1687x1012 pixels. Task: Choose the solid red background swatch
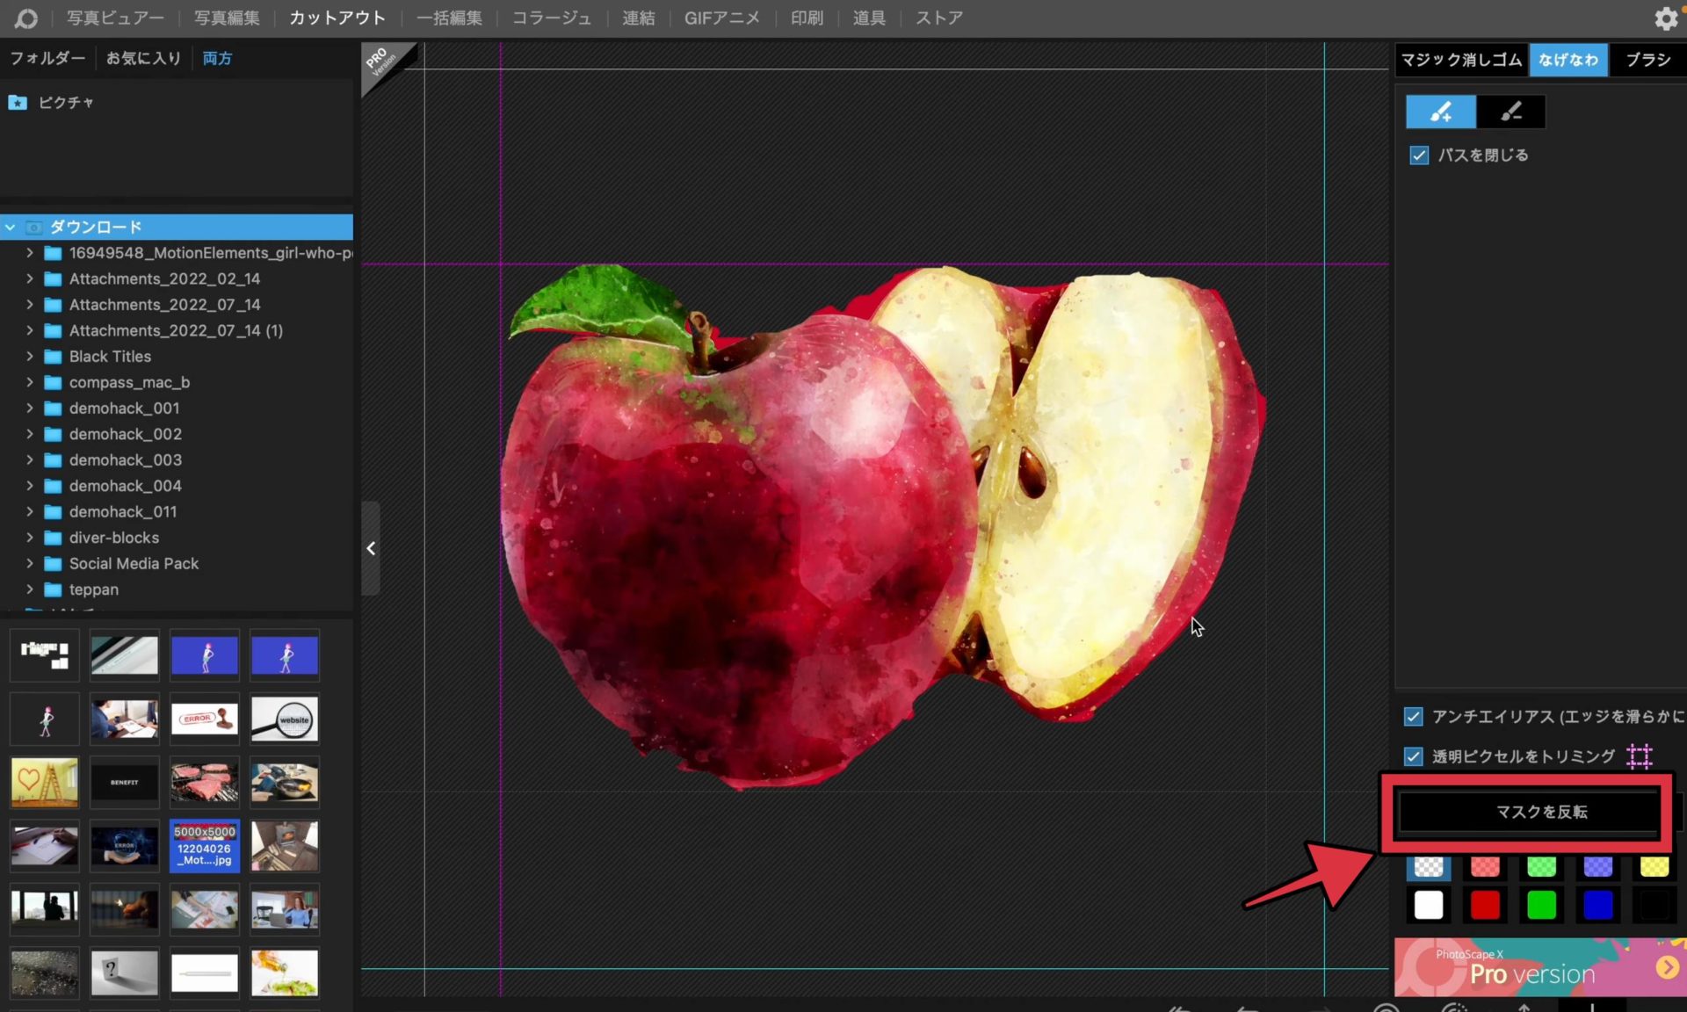pos(1485,905)
